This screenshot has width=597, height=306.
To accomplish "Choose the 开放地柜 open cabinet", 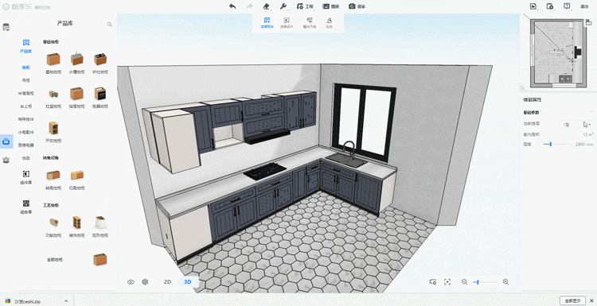I will click(53, 132).
